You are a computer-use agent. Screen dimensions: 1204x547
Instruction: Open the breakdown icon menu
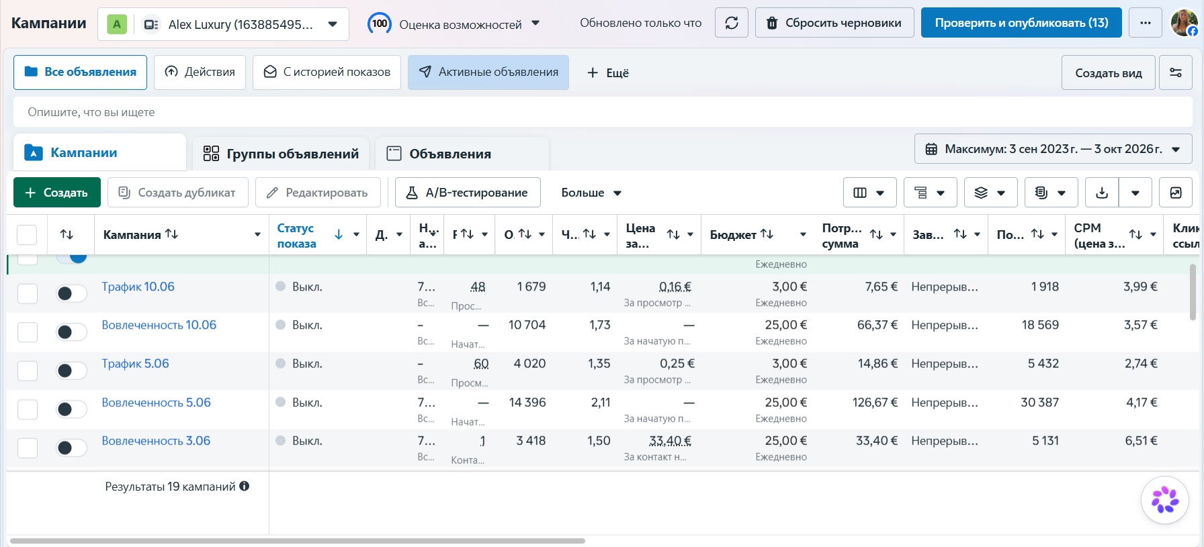pyautogui.click(x=930, y=193)
